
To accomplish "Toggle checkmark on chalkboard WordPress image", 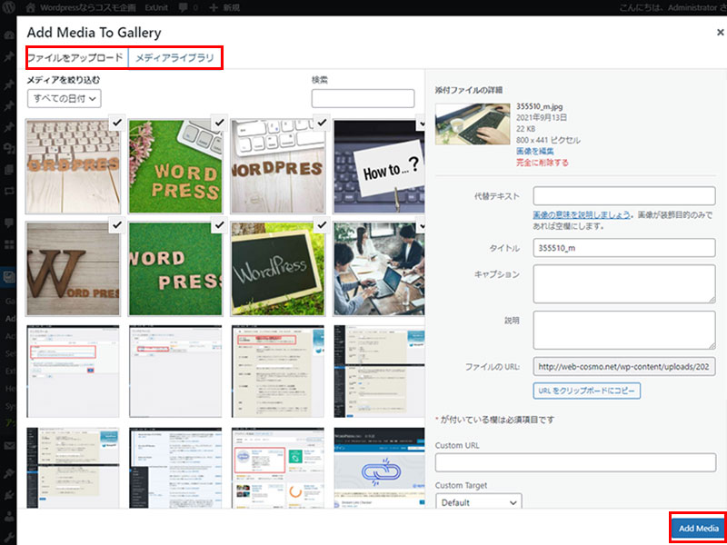I will [321, 224].
